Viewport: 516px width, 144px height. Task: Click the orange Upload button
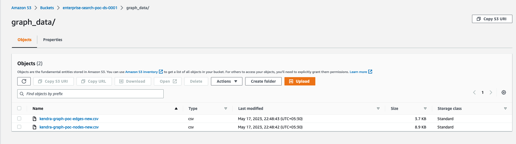(x=300, y=81)
